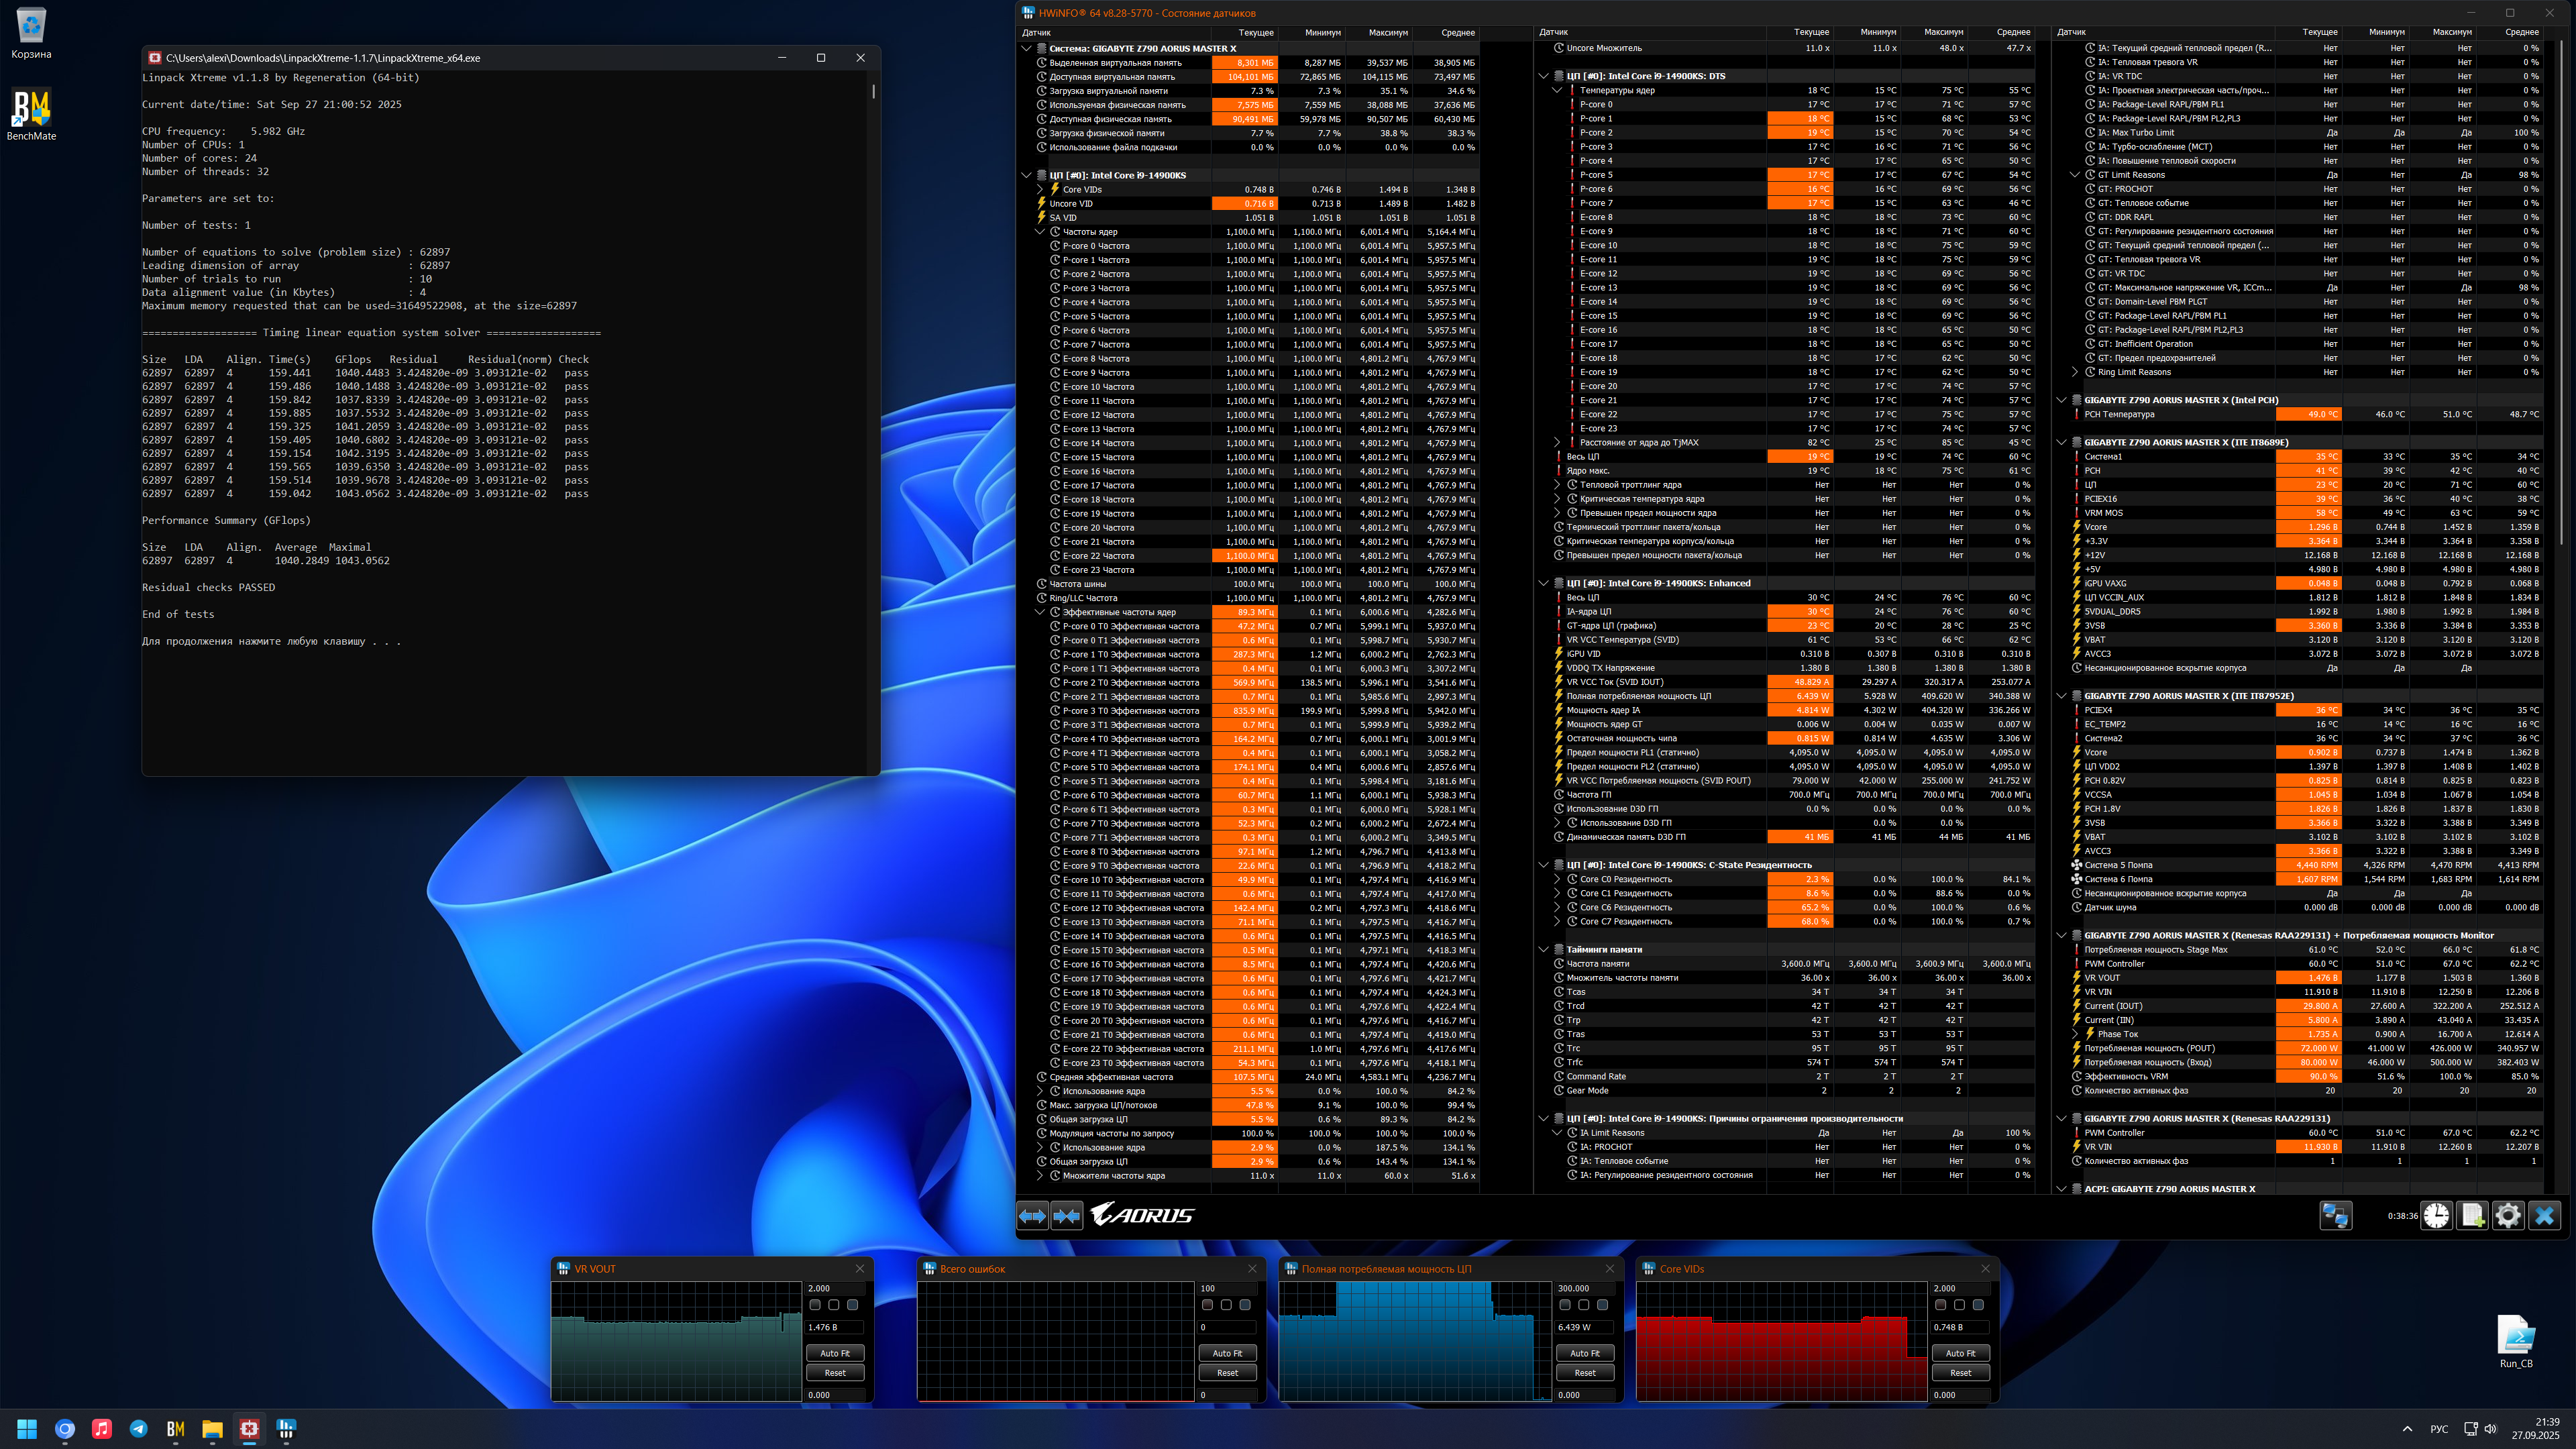Click the blue X close-sensors icon
2576x1449 pixels.
(x=2544, y=1215)
